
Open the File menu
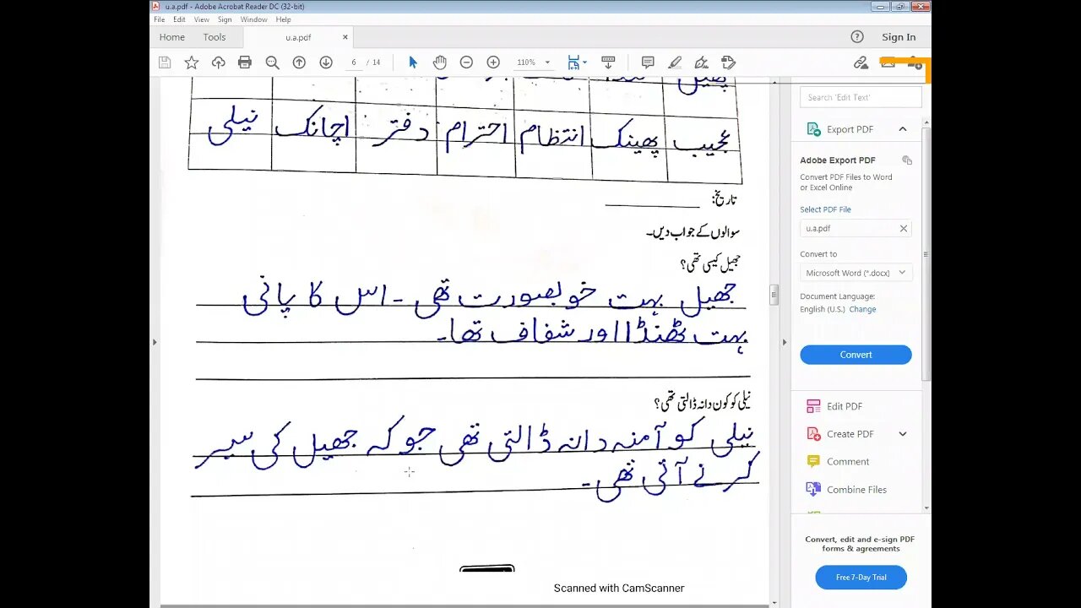[159, 19]
